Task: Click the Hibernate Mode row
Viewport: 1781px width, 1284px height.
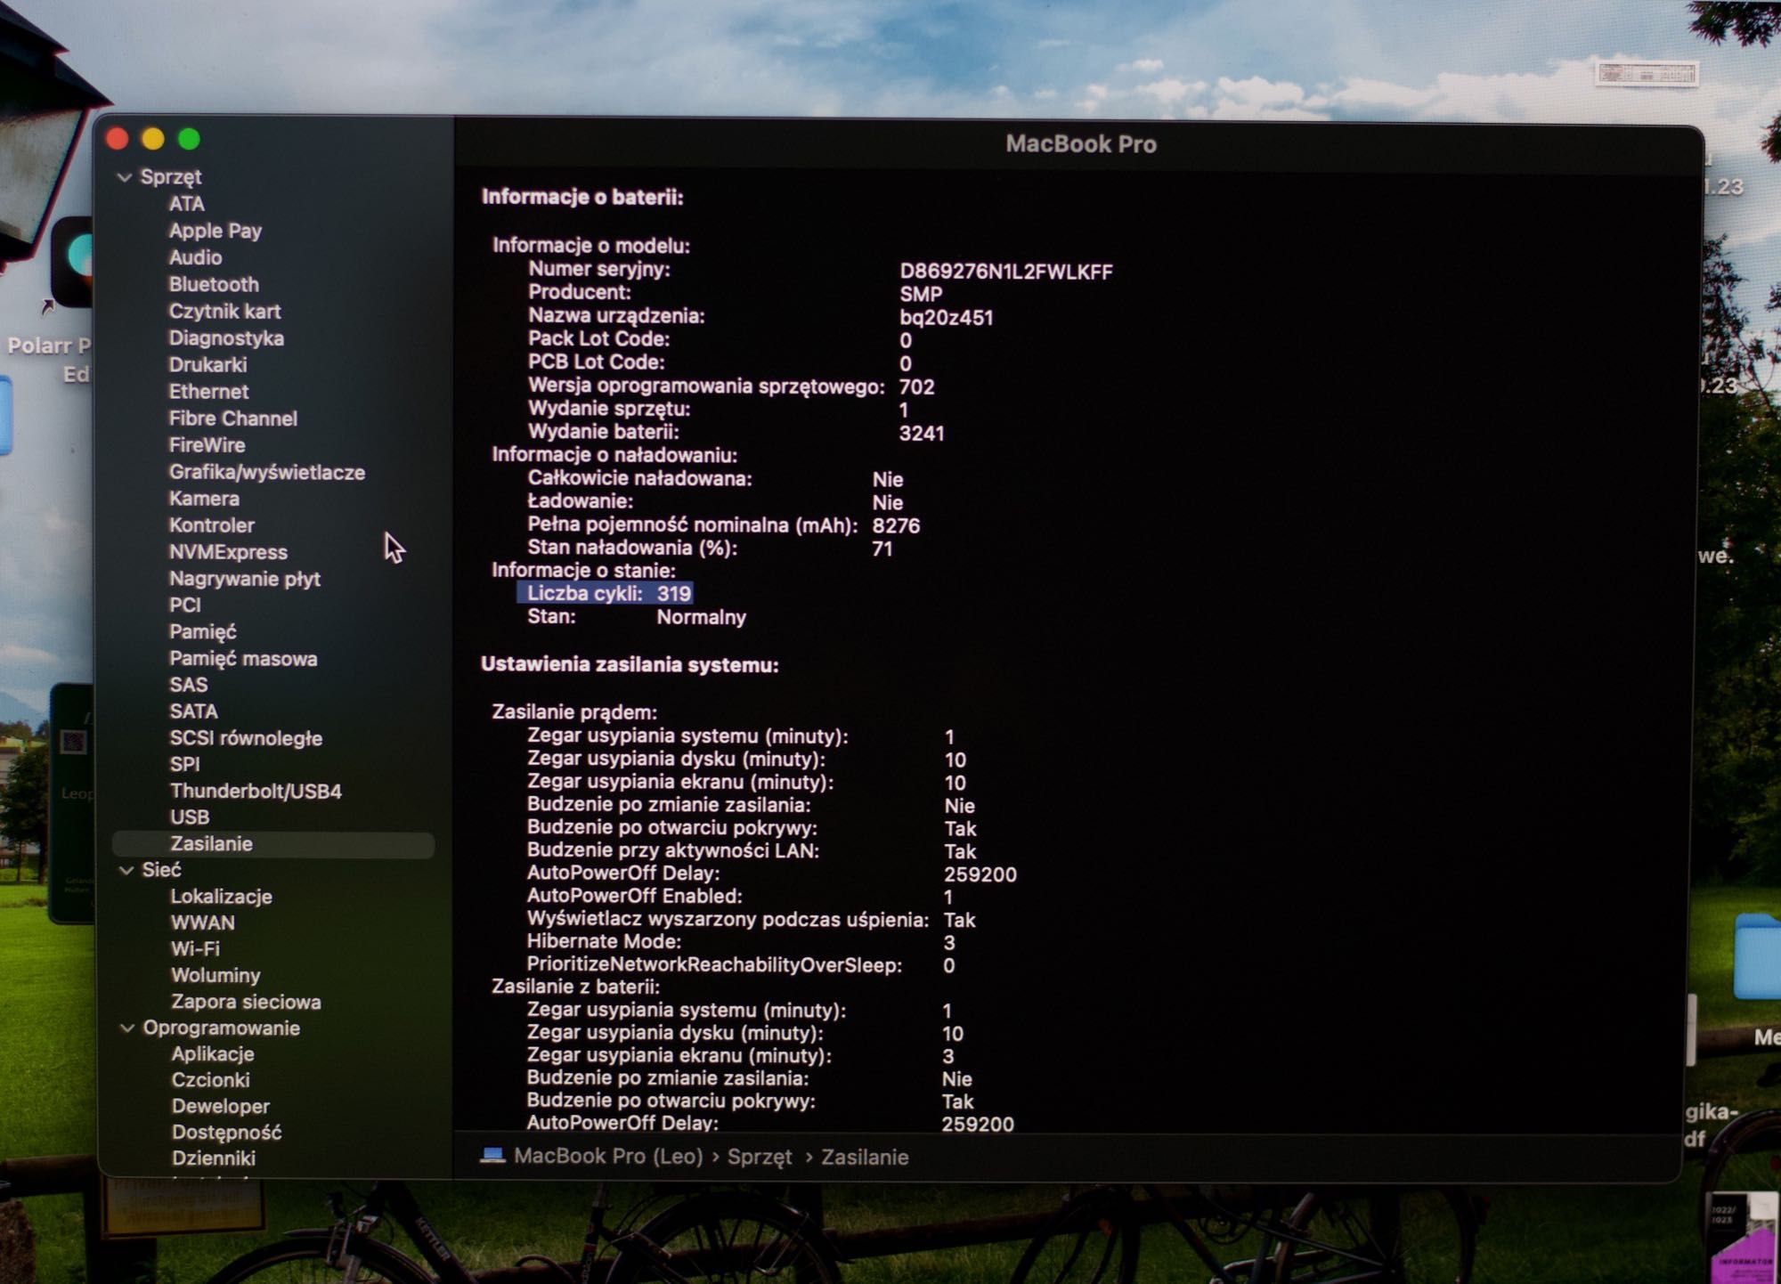Action: click(741, 942)
